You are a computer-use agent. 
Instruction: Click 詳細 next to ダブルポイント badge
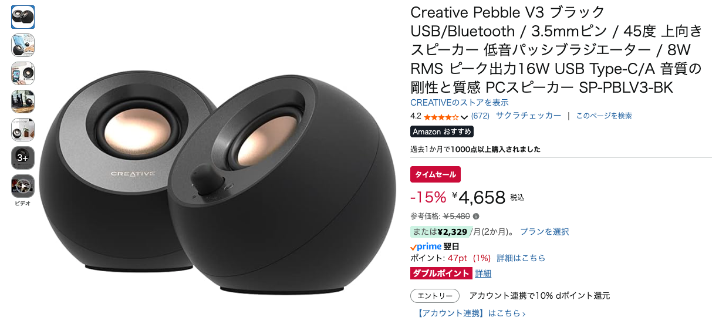(x=483, y=274)
